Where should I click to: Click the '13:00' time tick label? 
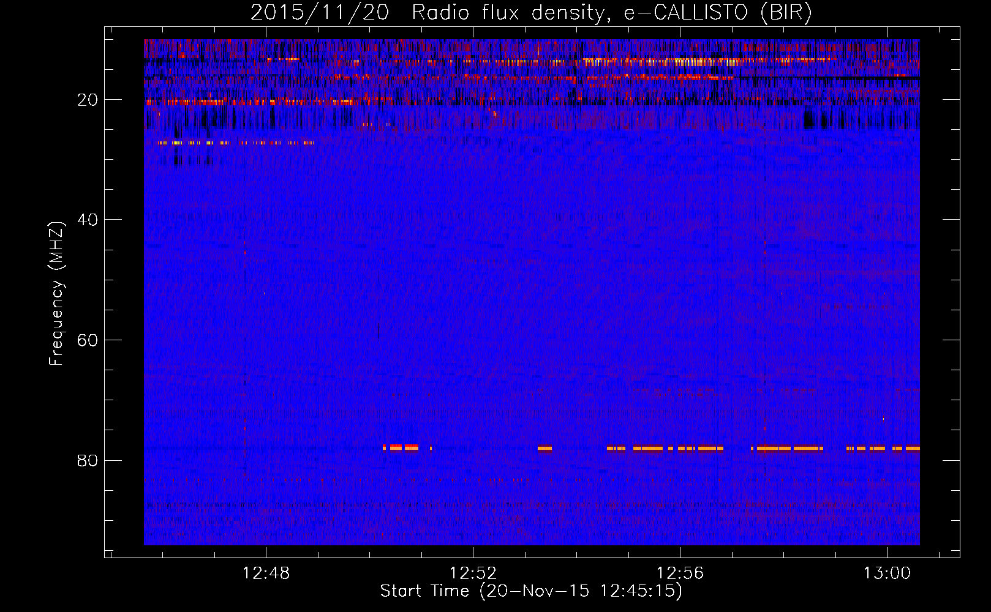[x=887, y=573]
